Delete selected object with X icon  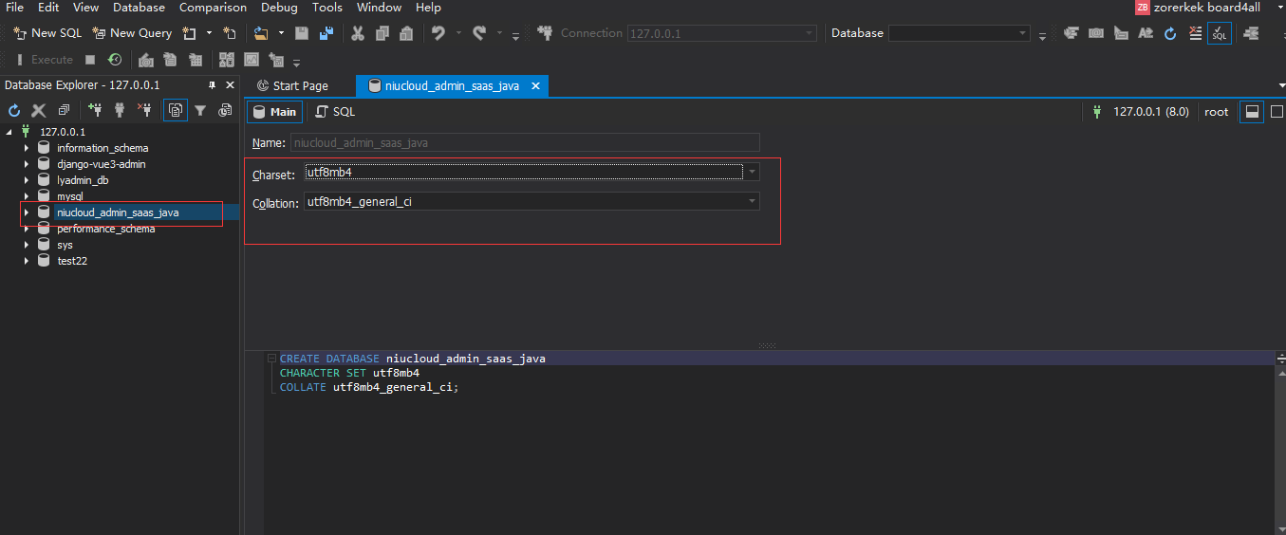(39, 111)
